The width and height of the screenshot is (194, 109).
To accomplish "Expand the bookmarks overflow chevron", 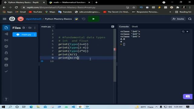I will tap(170, 12).
